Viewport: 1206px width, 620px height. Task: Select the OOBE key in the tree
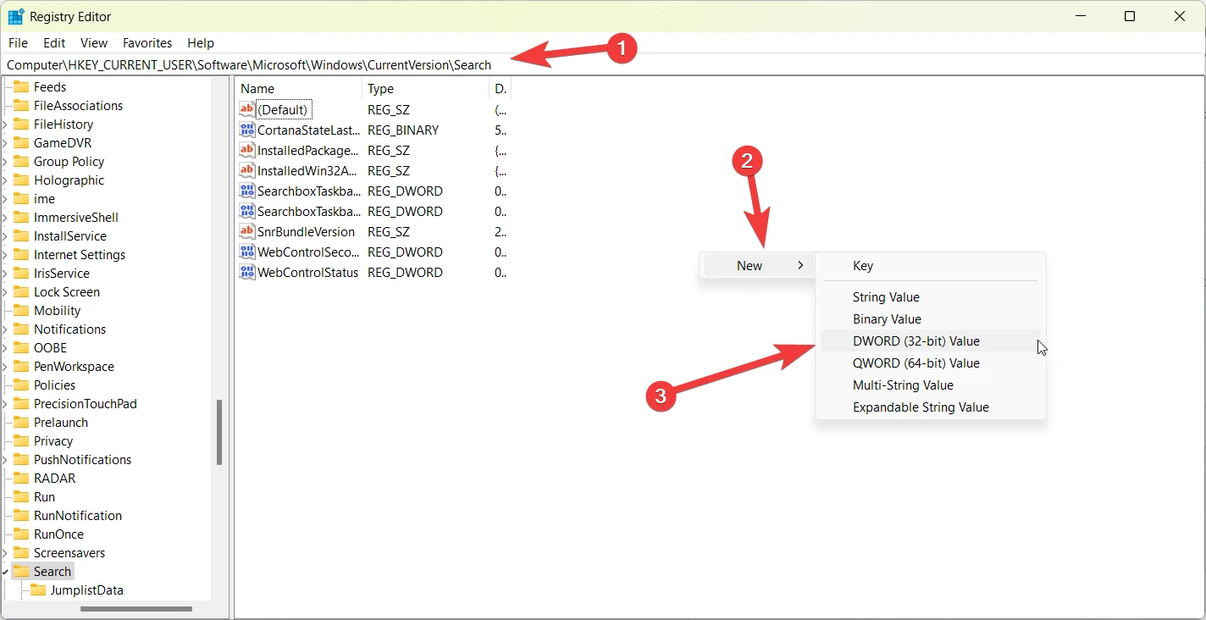point(50,347)
